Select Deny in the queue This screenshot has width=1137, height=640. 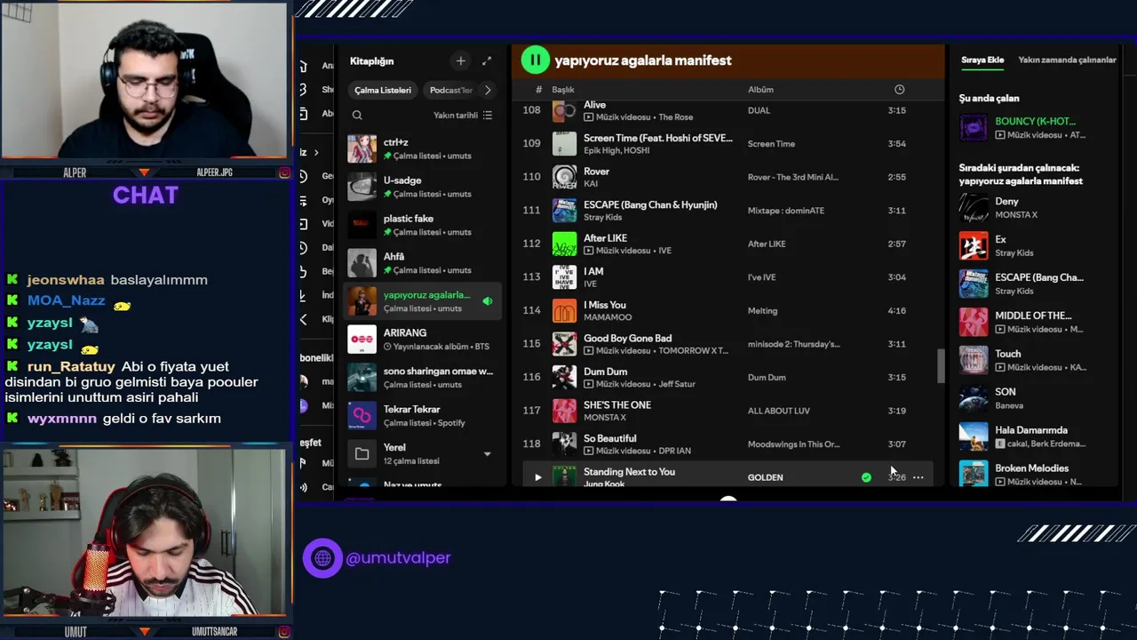pos(1035,208)
